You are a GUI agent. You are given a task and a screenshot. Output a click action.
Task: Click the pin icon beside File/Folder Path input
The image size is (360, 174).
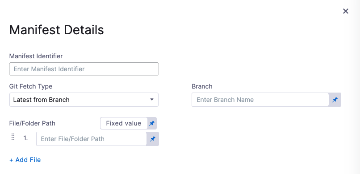coord(153,139)
